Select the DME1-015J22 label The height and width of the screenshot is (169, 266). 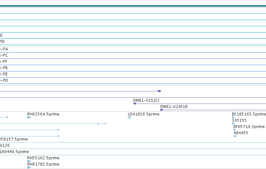click(146, 100)
